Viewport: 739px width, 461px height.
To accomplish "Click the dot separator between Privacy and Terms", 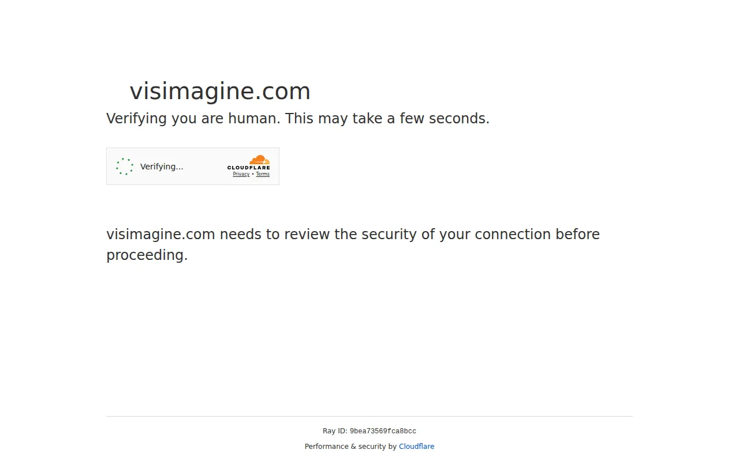I will point(253,174).
